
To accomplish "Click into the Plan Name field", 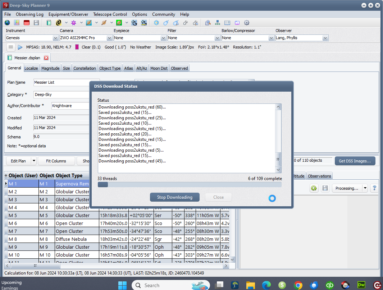I will point(61,82).
